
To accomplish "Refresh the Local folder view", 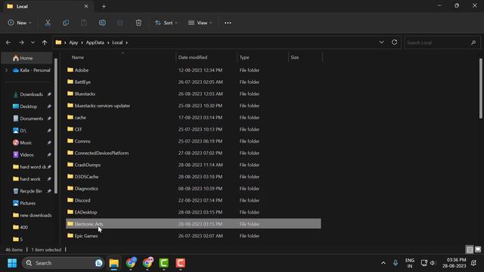I will [x=394, y=42].
